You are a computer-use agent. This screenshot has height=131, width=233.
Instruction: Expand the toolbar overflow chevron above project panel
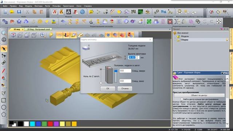(x=205, y=11)
